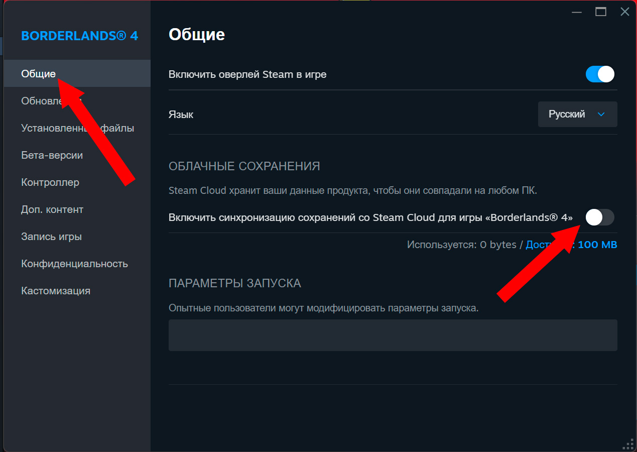Open the Конфиденциальность settings
Image resolution: width=637 pixels, height=452 pixels.
[74, 264]
